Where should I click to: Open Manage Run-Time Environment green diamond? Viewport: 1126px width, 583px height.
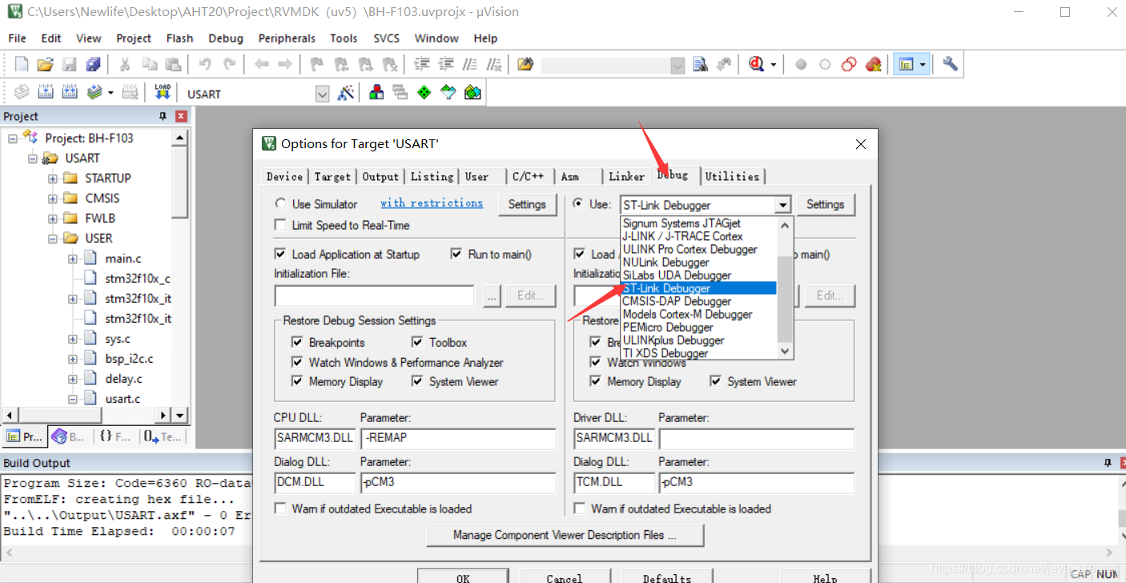pos(424,93)
